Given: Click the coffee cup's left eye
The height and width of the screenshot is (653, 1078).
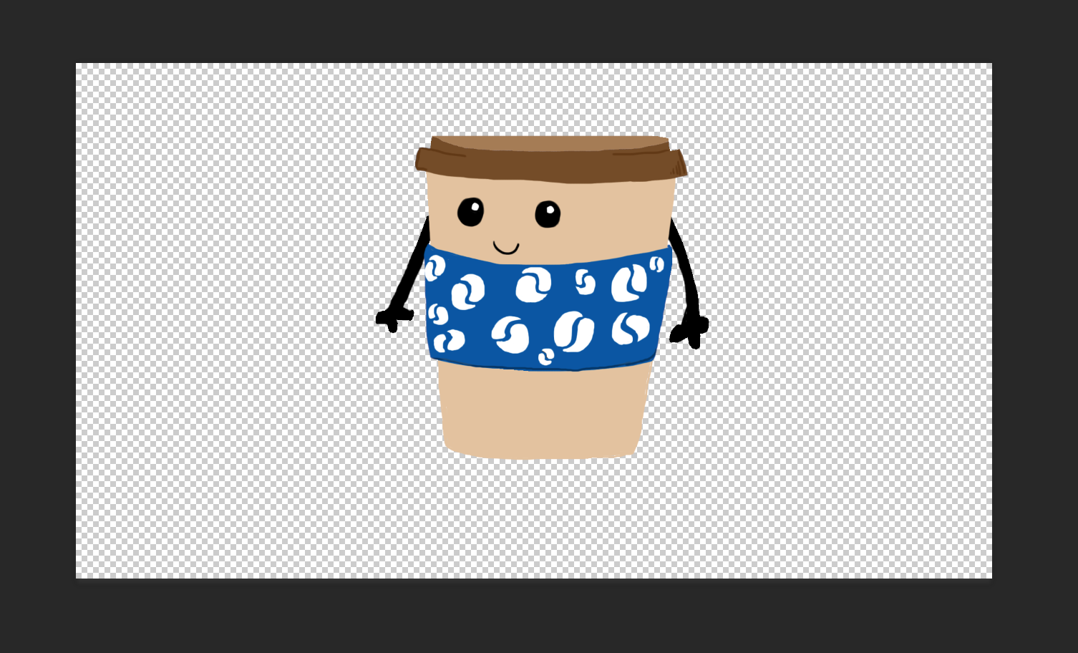Looking at the screenshot, I should (x=470, y=212).
